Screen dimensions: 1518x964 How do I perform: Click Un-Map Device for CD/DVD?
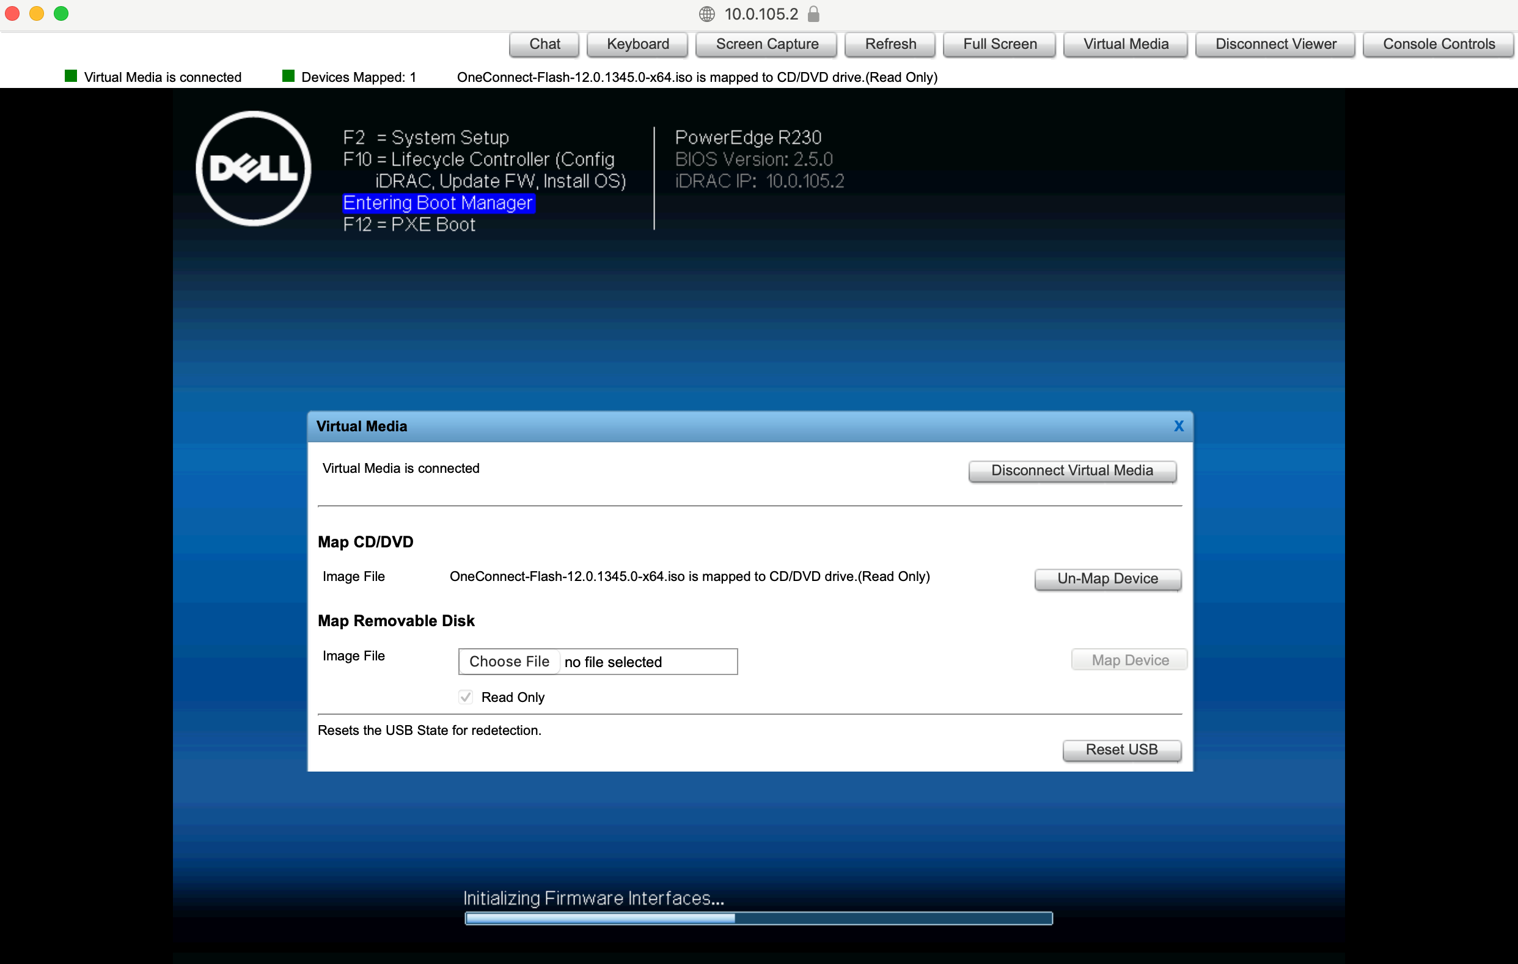[x=1107, y=579]
